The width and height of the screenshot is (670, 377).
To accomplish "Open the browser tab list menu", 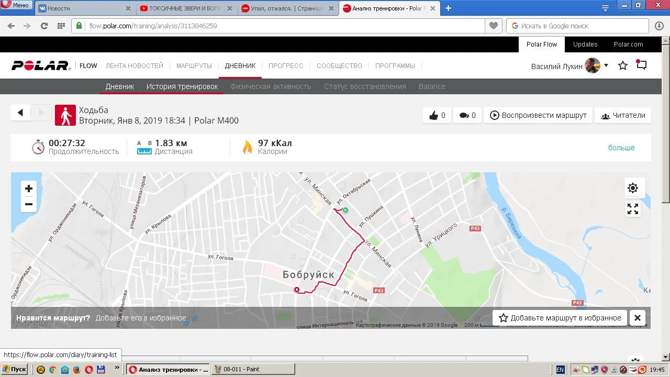I will [x=605, y=8].
